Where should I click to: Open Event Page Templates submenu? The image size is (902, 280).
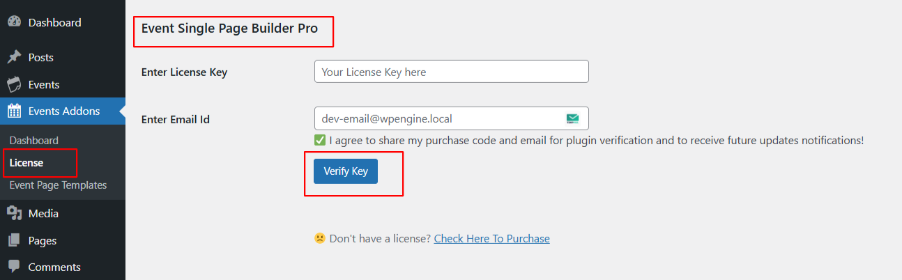(x=58, y=185)
